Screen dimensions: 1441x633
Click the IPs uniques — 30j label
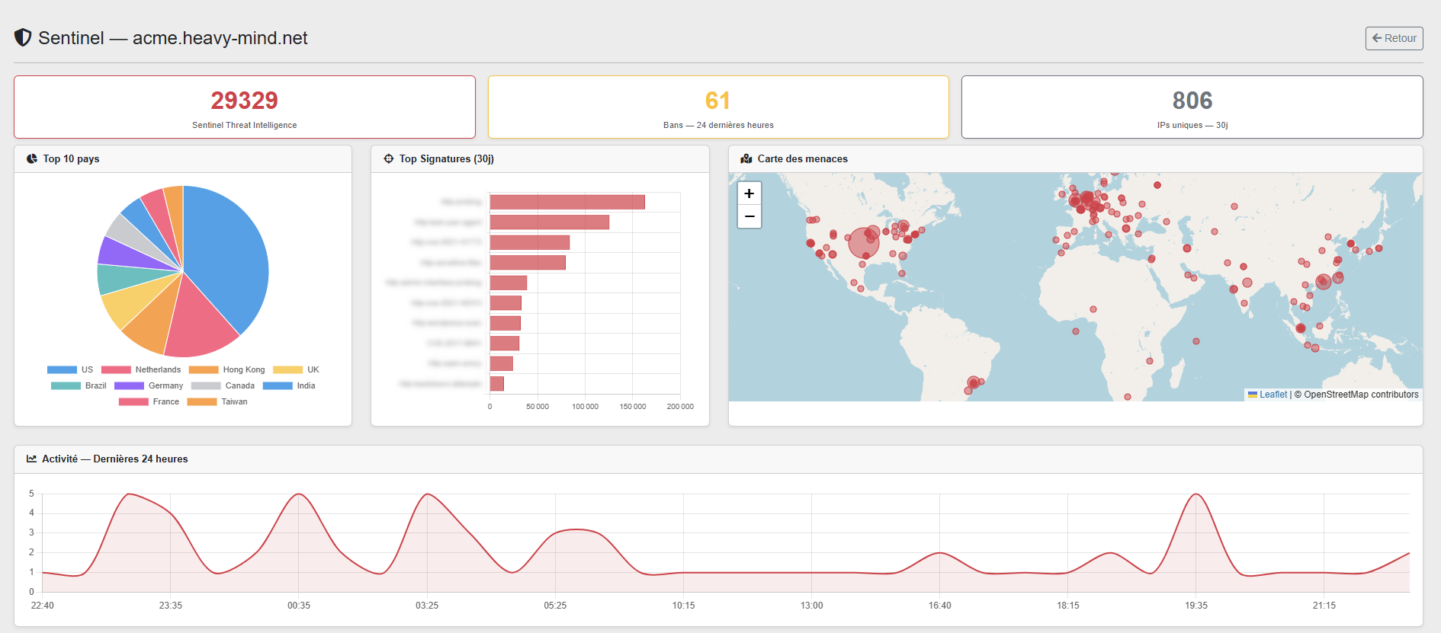coord(1192,125)
